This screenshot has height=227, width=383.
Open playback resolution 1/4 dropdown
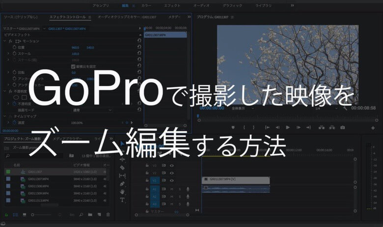click(x=326, y=108)
